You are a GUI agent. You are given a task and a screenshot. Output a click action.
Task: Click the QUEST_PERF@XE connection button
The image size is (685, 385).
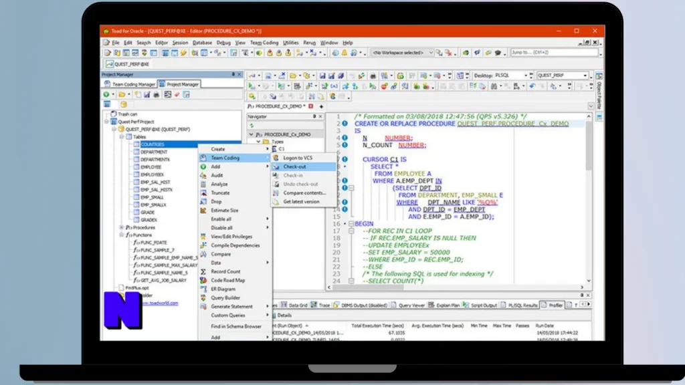pyautogui.click(x=128, y=64)
